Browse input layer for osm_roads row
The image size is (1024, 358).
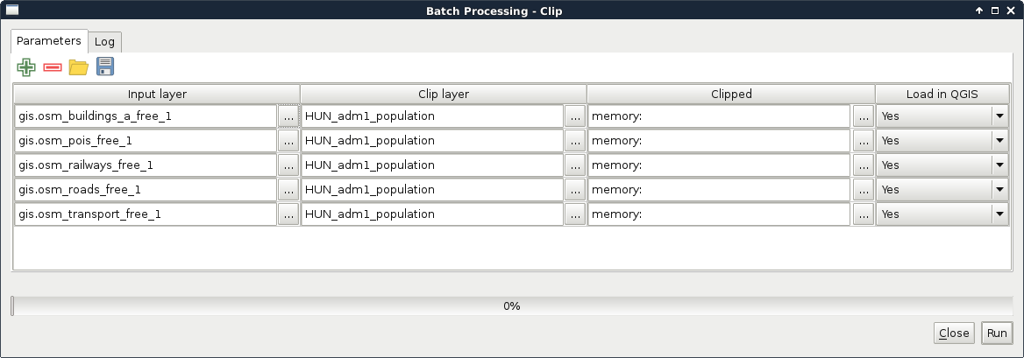(x=288, y=190)
